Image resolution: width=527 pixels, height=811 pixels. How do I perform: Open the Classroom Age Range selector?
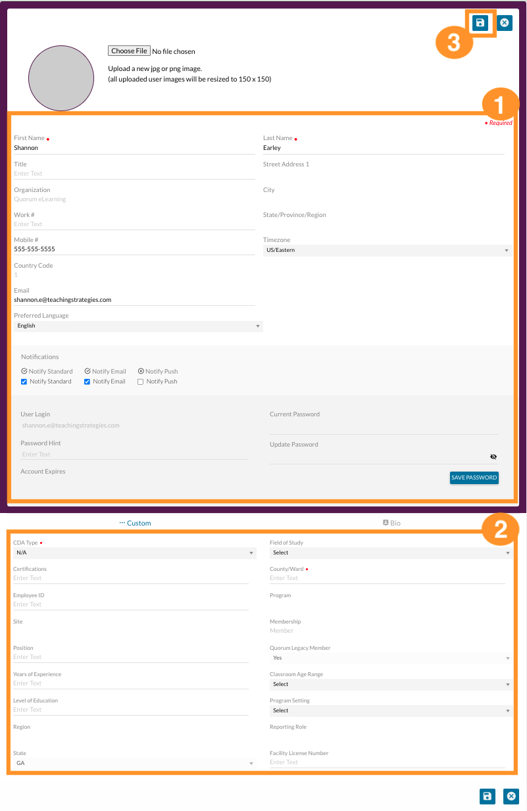coord(388,684)
